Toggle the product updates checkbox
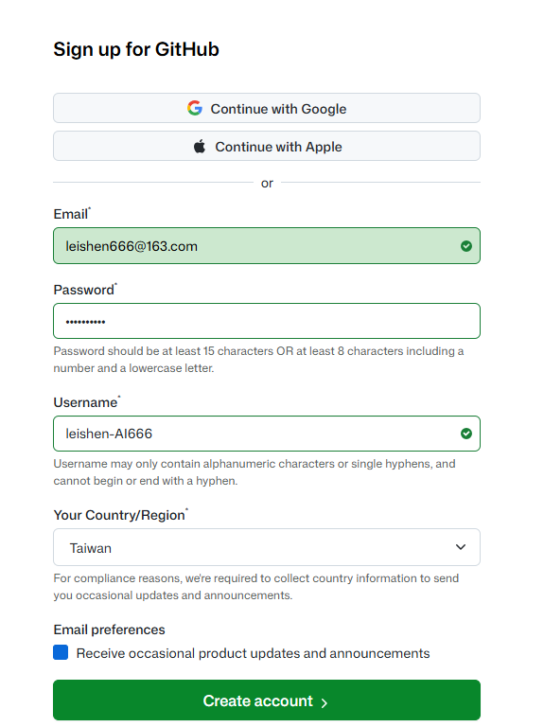This screenshot has width=544, height=727. click(x=61, y=652)
